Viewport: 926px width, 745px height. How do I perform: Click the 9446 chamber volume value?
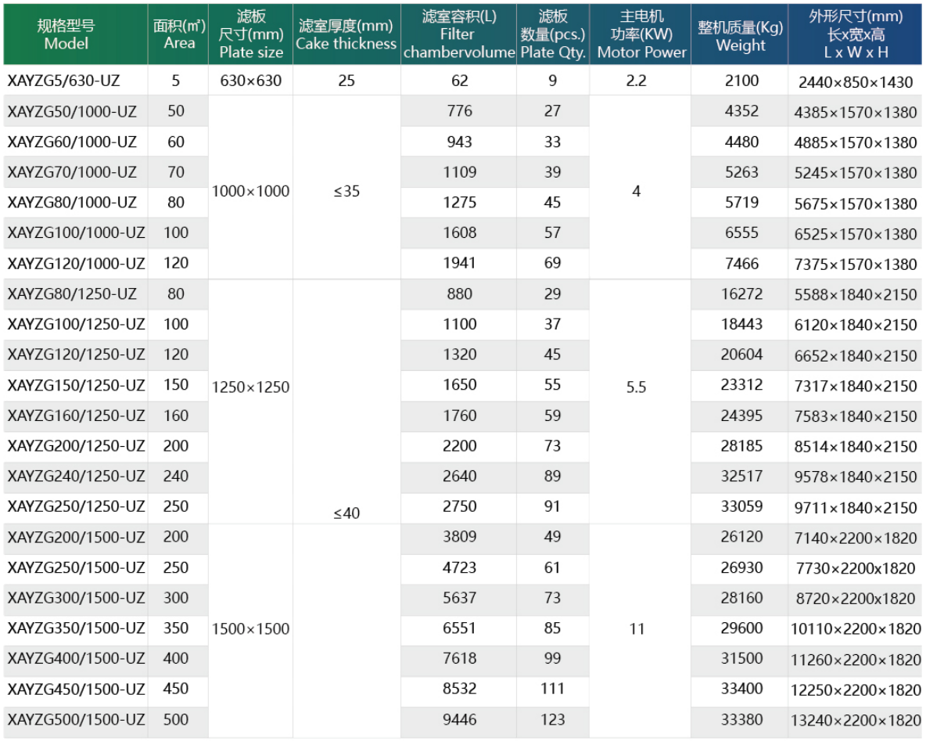[459, 719]
